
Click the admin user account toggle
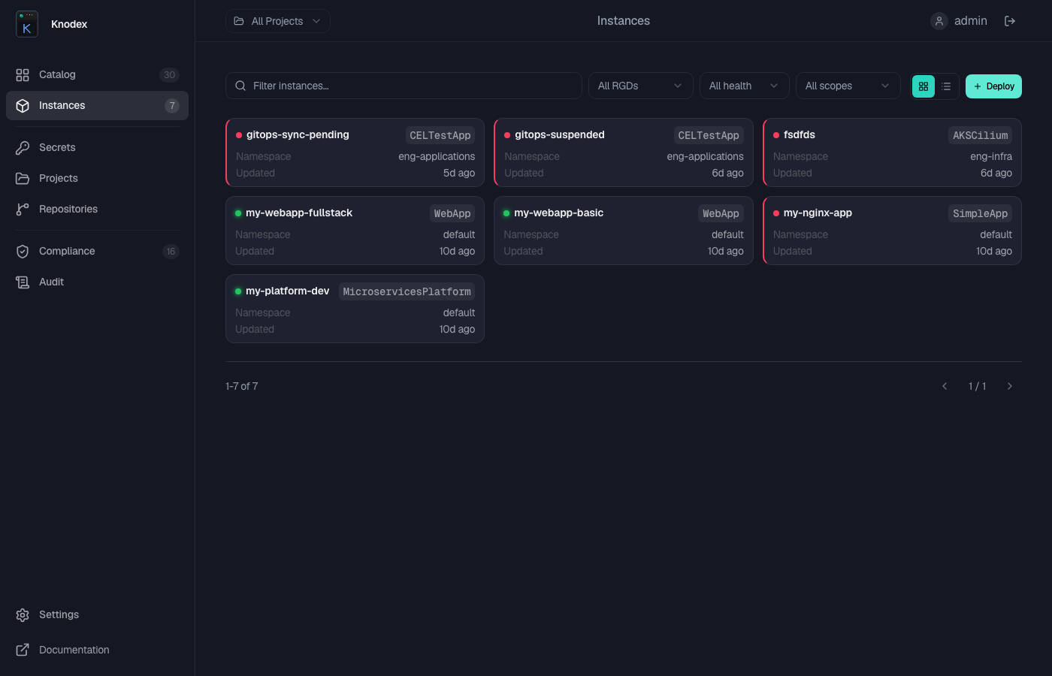pos(959,20)
